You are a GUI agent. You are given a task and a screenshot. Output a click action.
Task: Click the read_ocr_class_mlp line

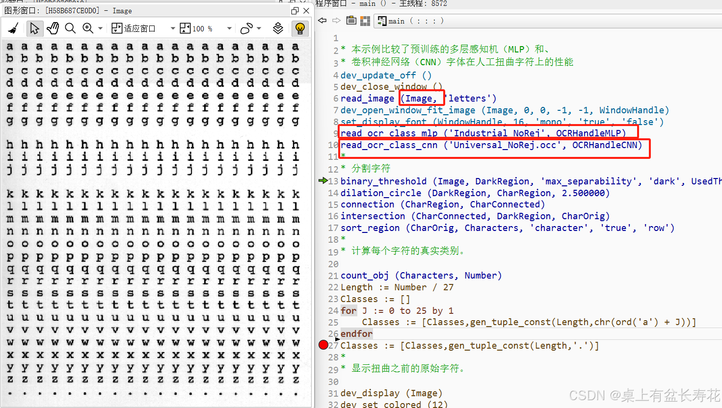pyautogui.click(x=483, y=133)
